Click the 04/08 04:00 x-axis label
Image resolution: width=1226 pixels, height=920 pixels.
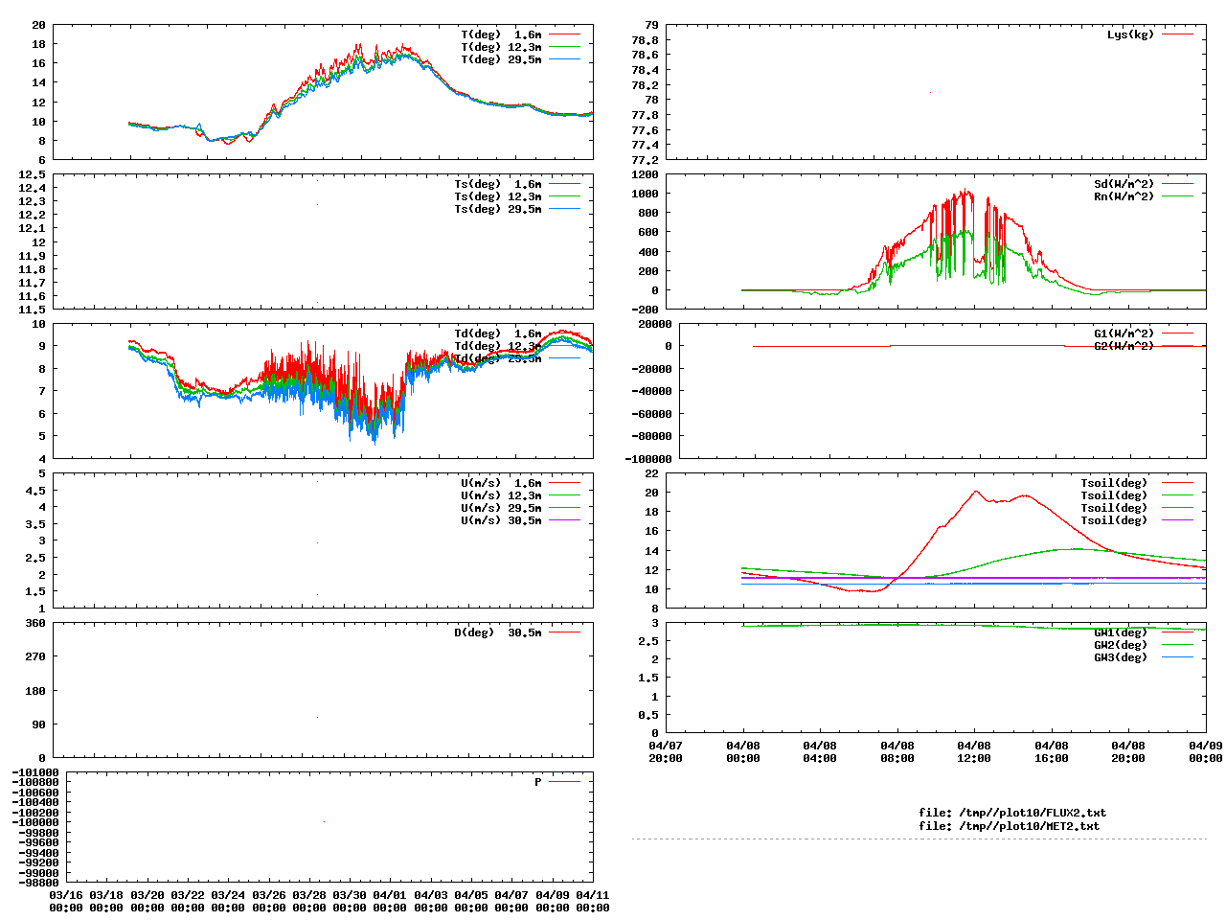(820, 751)
